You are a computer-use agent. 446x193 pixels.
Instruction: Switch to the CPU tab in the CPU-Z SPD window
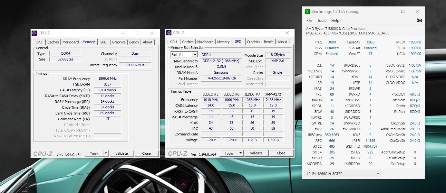click(173, 42)
